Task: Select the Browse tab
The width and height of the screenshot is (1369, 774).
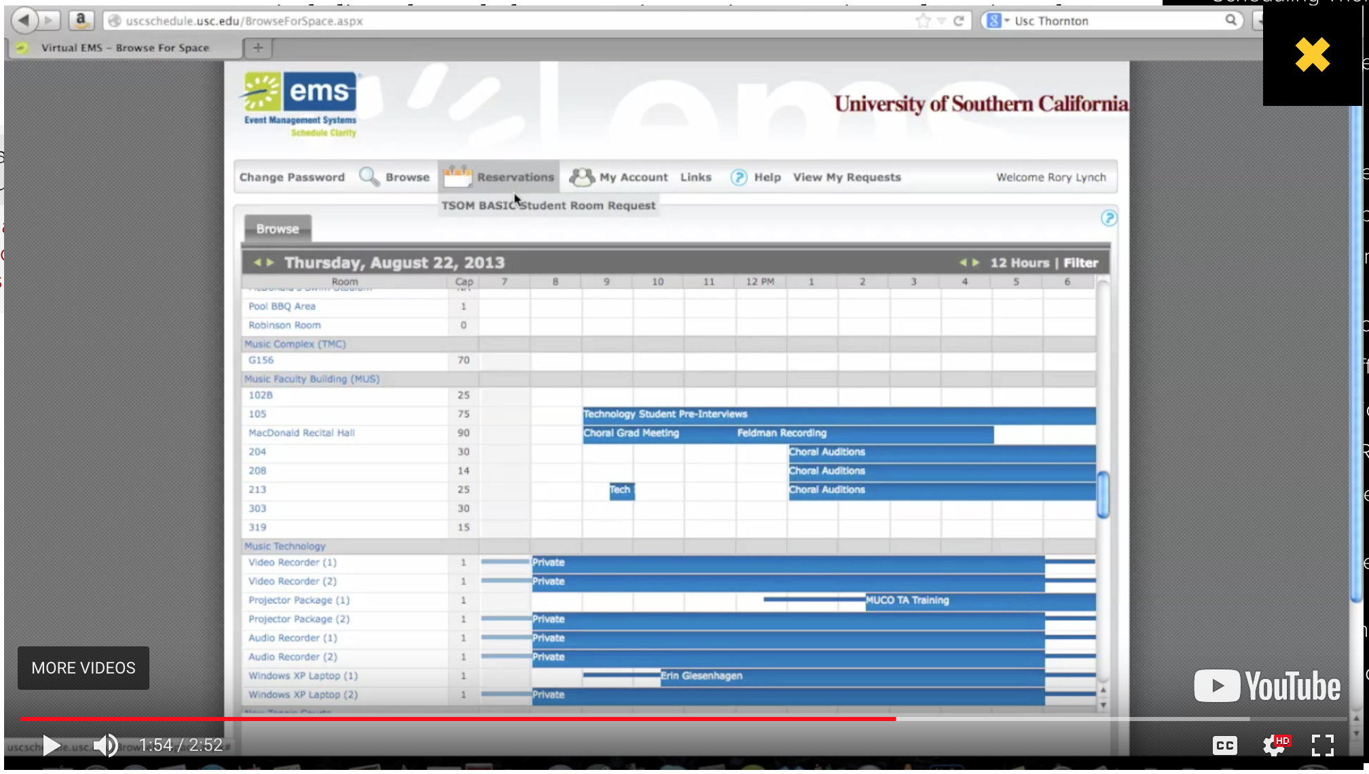Action: (278, 229)
